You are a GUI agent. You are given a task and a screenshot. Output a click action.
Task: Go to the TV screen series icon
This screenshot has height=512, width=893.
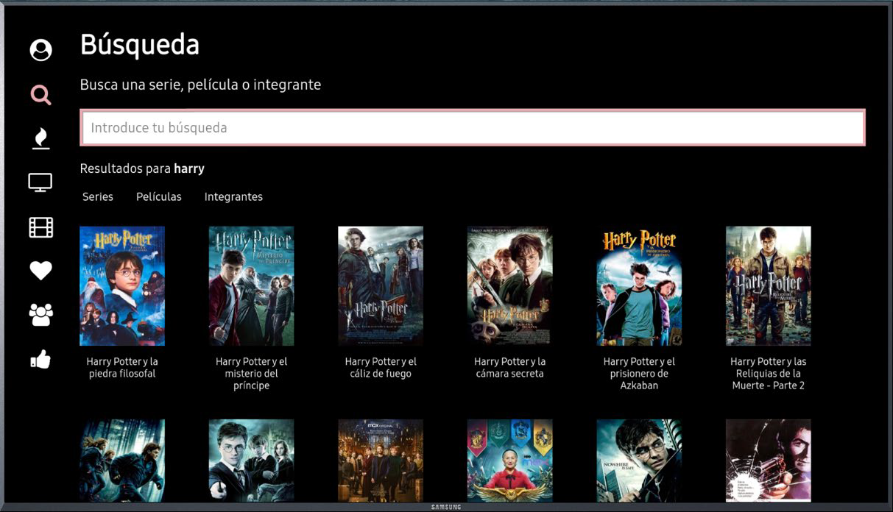click(x=40, y=182)
